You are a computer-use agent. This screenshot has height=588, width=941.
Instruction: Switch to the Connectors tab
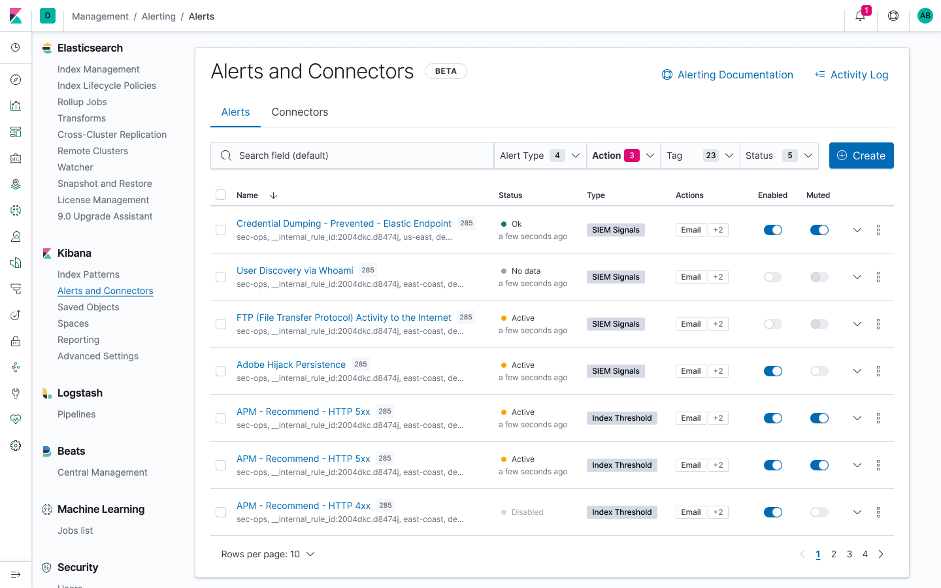tap(299, 112)
